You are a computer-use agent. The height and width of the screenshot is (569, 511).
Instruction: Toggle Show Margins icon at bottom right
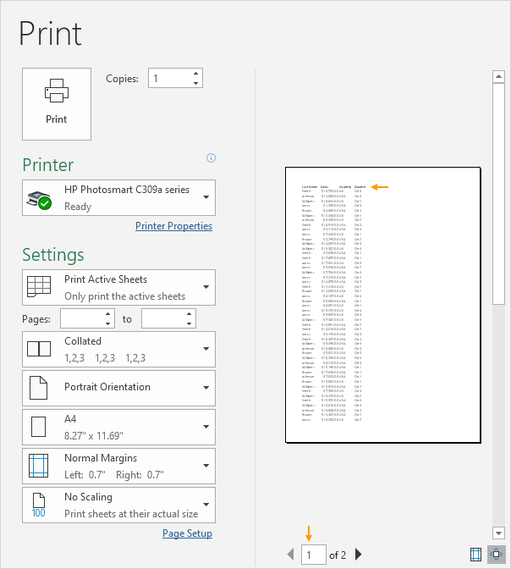click(475, 555)
